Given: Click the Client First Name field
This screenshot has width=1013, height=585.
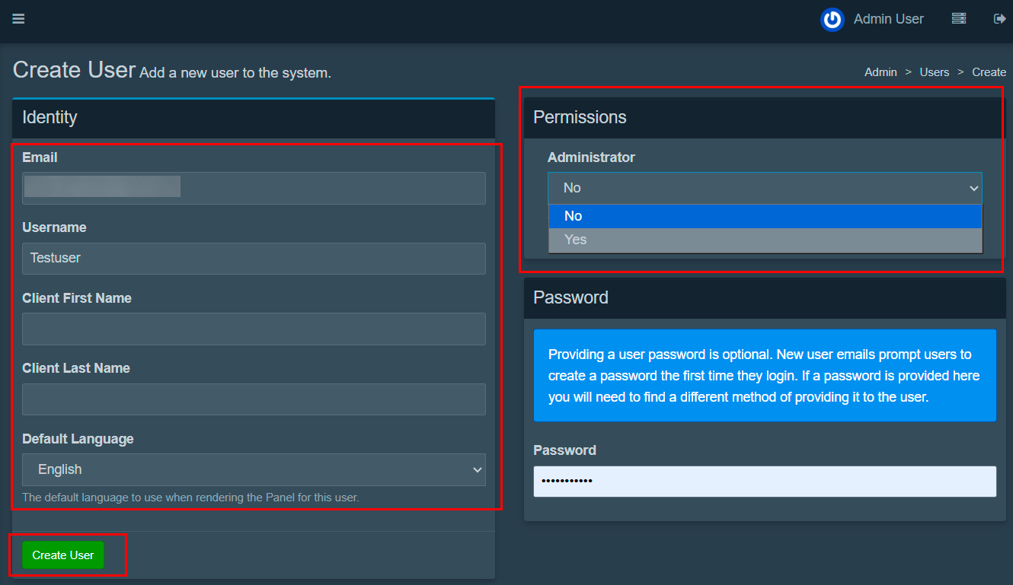Looking at the screenshot, I should (254, 329).
